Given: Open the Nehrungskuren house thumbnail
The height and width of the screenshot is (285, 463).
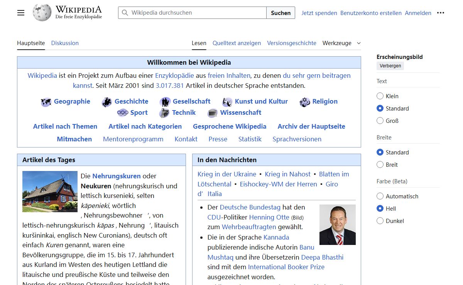Looking at the screenshot, I should click(x=50, y=191).
